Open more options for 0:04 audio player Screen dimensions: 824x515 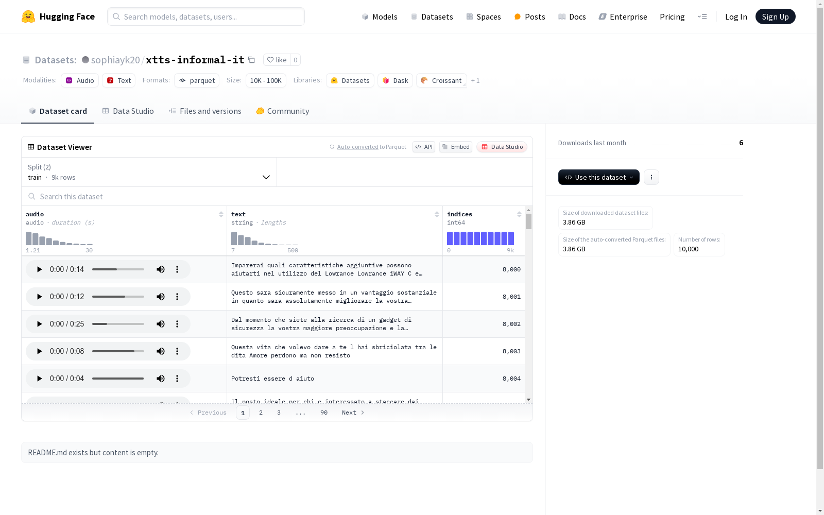click(x=177, y=379)
